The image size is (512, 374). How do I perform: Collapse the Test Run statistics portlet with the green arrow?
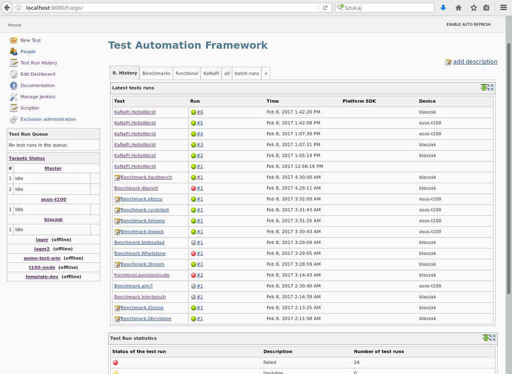click(485, 338)
